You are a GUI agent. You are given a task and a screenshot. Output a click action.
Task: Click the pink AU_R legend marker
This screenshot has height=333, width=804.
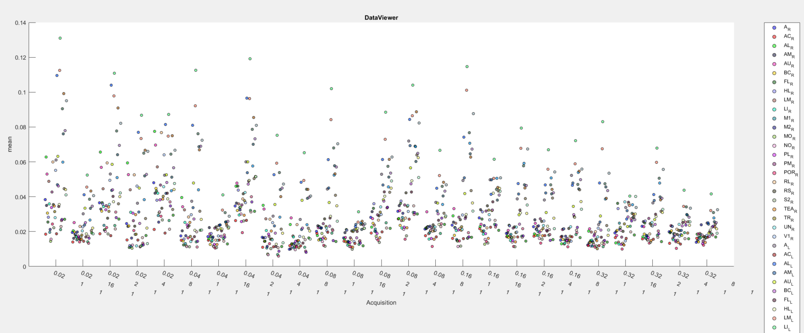[x=775, y=64]
